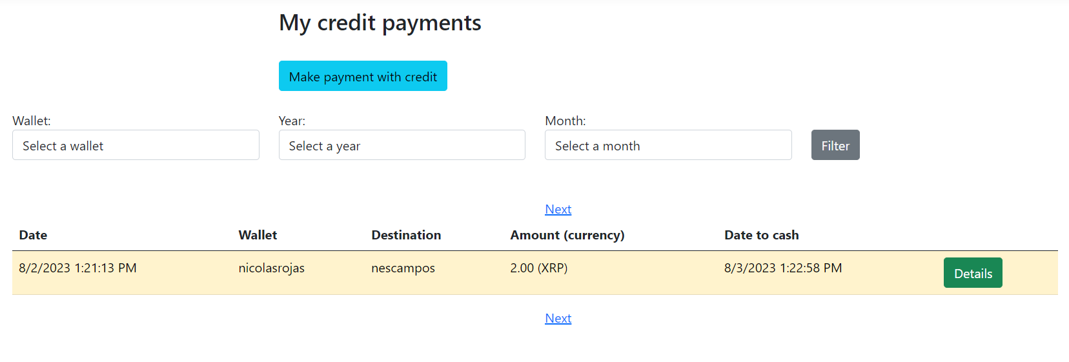The width and height of the screenshot is (1069, 362).
Task: Select the Destination column header
Action: [406, 235]
